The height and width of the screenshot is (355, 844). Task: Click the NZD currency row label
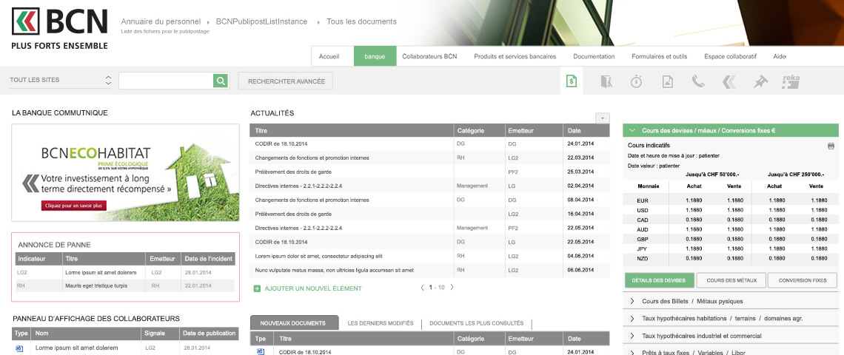pos(643,258)
